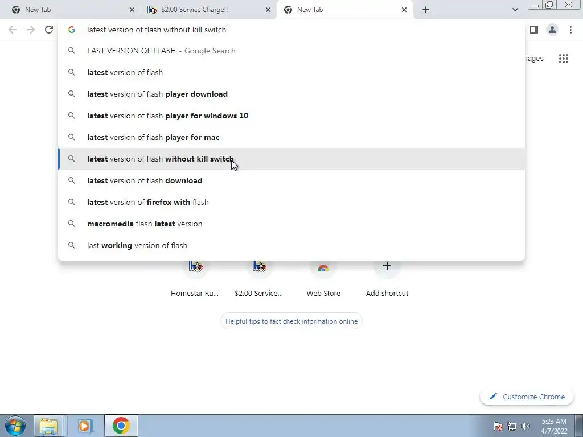This screenshot has width=583, height=437.
Task: Open the volume speaker tray icon
Action: [525, 426]
